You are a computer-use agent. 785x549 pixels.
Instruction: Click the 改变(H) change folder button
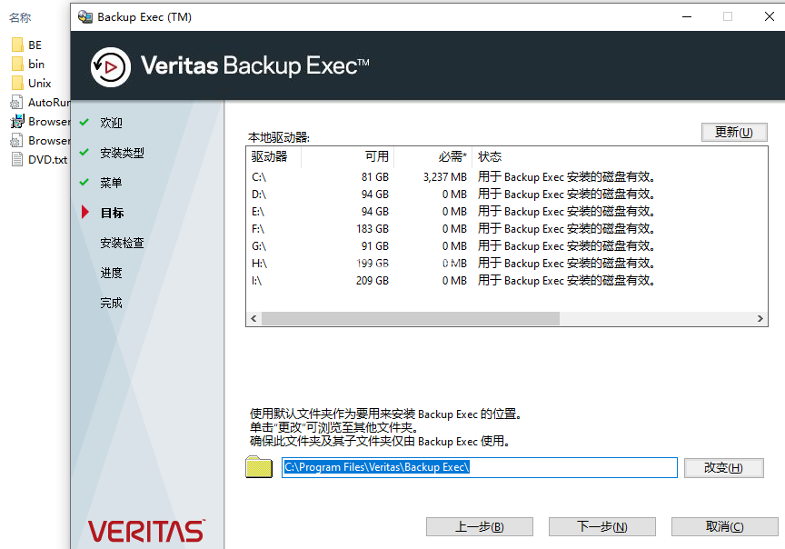[724, 468]
